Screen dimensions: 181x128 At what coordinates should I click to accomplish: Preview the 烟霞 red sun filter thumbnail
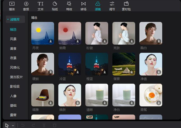tap(70, 33)
